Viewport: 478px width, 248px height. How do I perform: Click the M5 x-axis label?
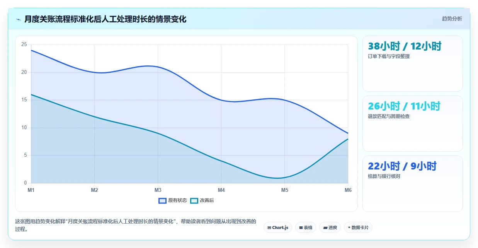coord(284,190)
